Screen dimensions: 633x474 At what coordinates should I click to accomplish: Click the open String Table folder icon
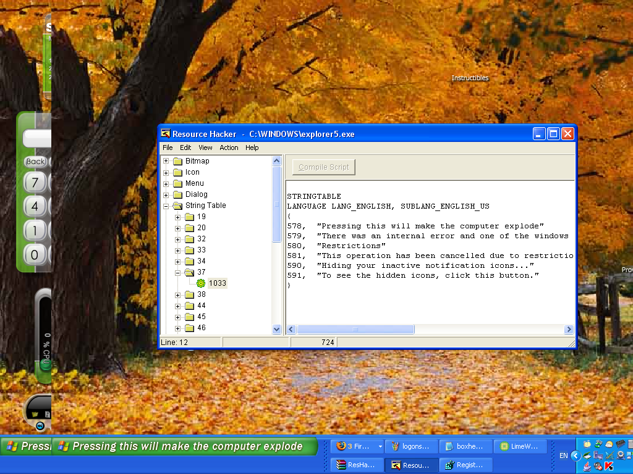coord(178,206)
